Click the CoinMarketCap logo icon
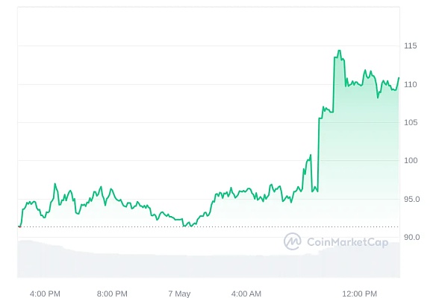Screen dimensions: 448x298 [292, 241]
